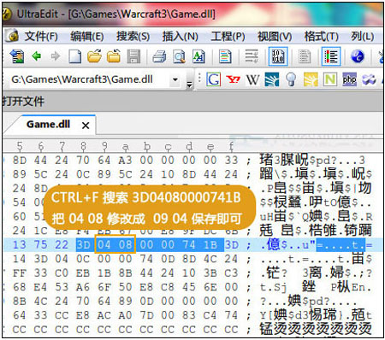The height and width of the screenshot is (340, 385).
Task: Toggle the hex edit mode button
Action: pyautogui.click(x=278, y=56)
